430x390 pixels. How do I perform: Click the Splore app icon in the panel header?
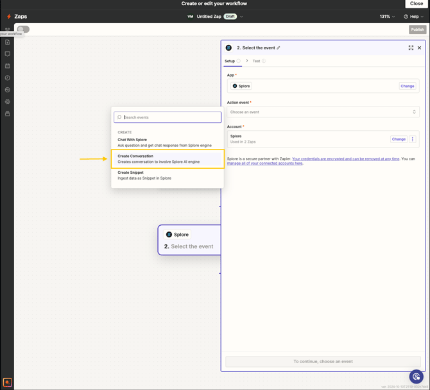pos(228,47)
